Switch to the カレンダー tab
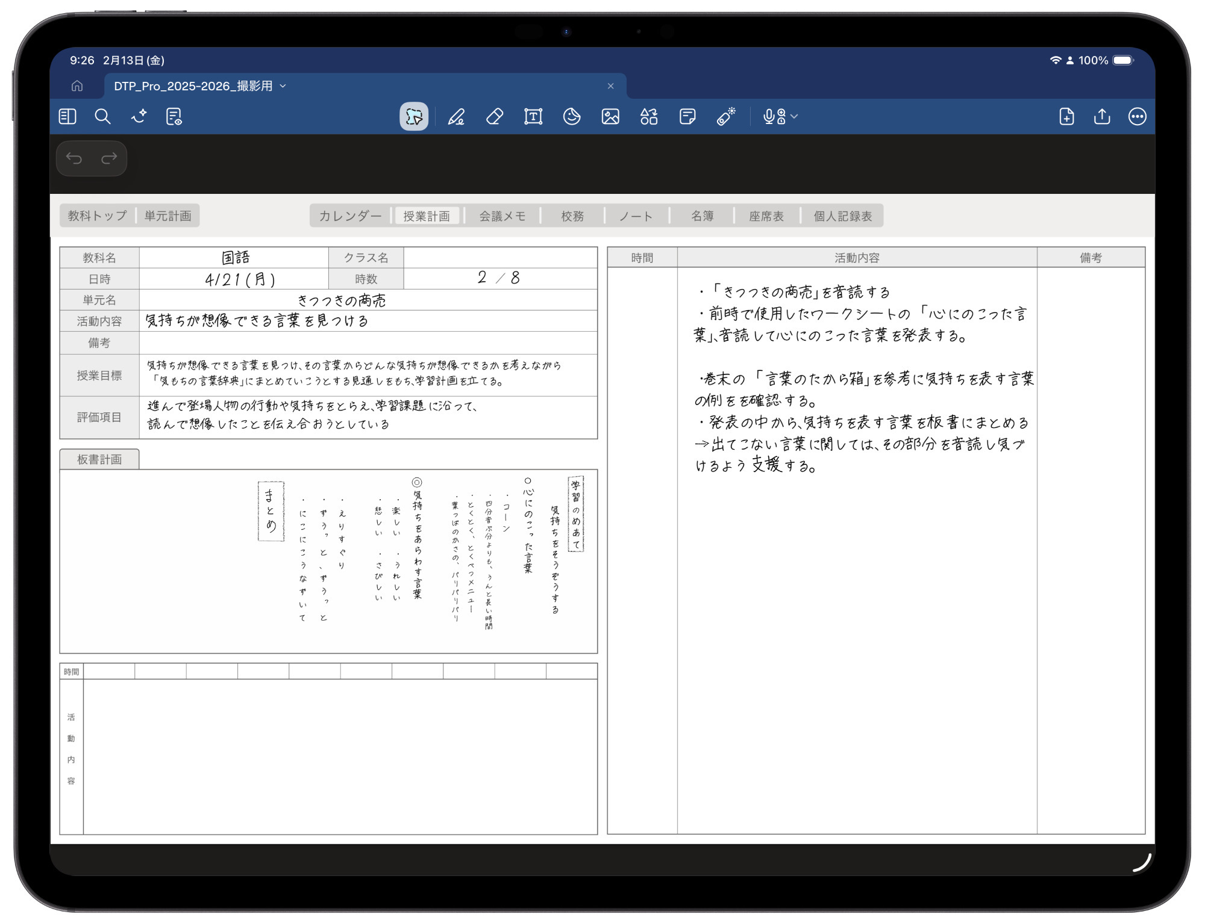This screenshot has height=923, width=1205. click(x=350, y=216)
